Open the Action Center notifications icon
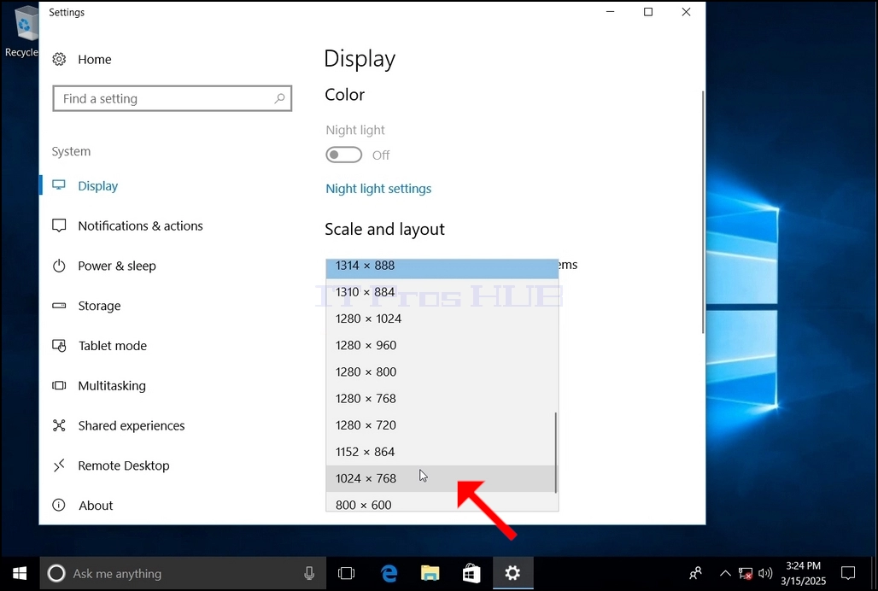Screen dimensions: 878x591 click(x=848, y=573)
